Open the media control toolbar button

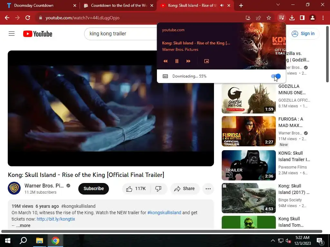click(x=281, y=18)
